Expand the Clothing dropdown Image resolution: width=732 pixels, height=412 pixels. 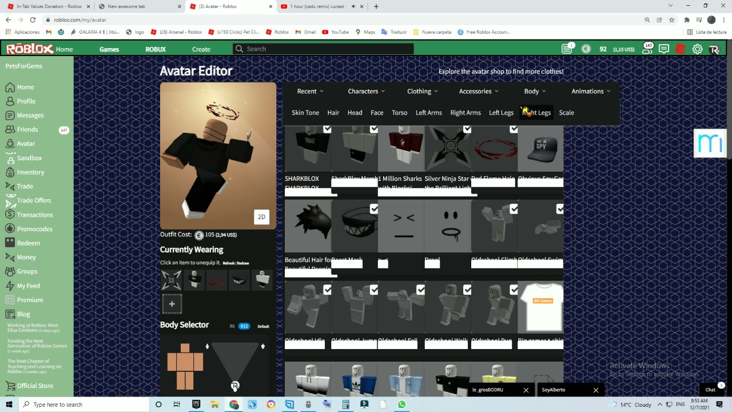coord(423,92)
